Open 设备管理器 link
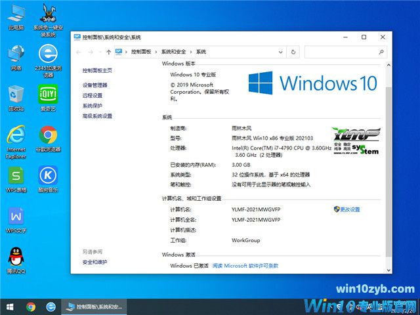 [94, 85]
